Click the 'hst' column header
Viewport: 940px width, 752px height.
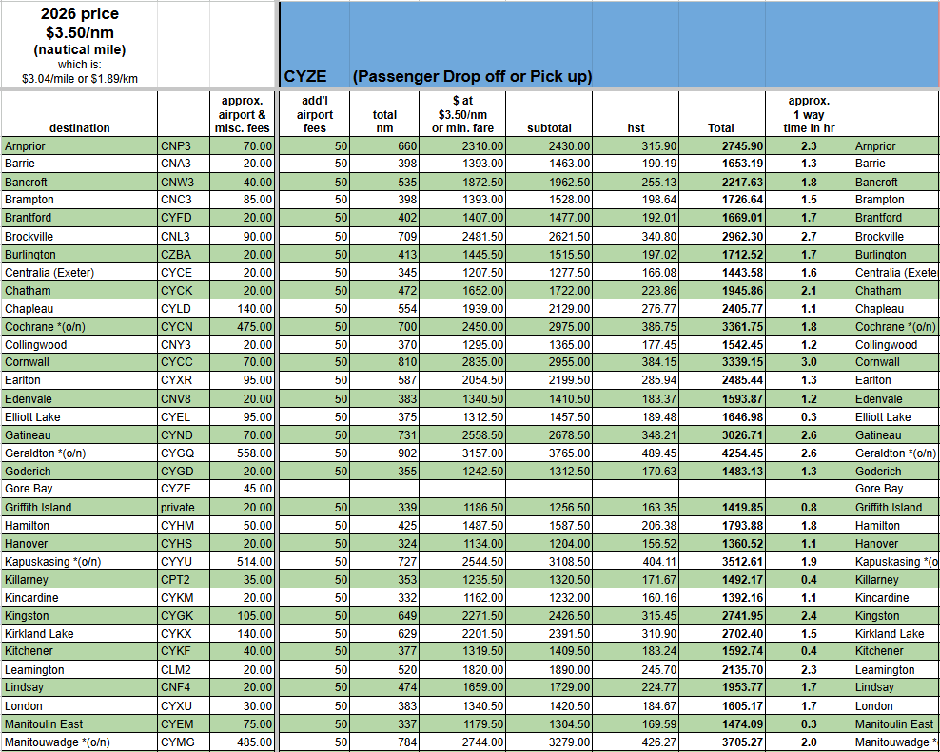[636, 127]
